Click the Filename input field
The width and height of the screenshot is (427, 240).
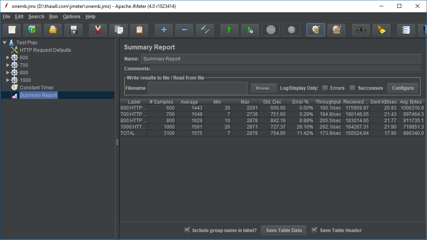pos(198,88)
